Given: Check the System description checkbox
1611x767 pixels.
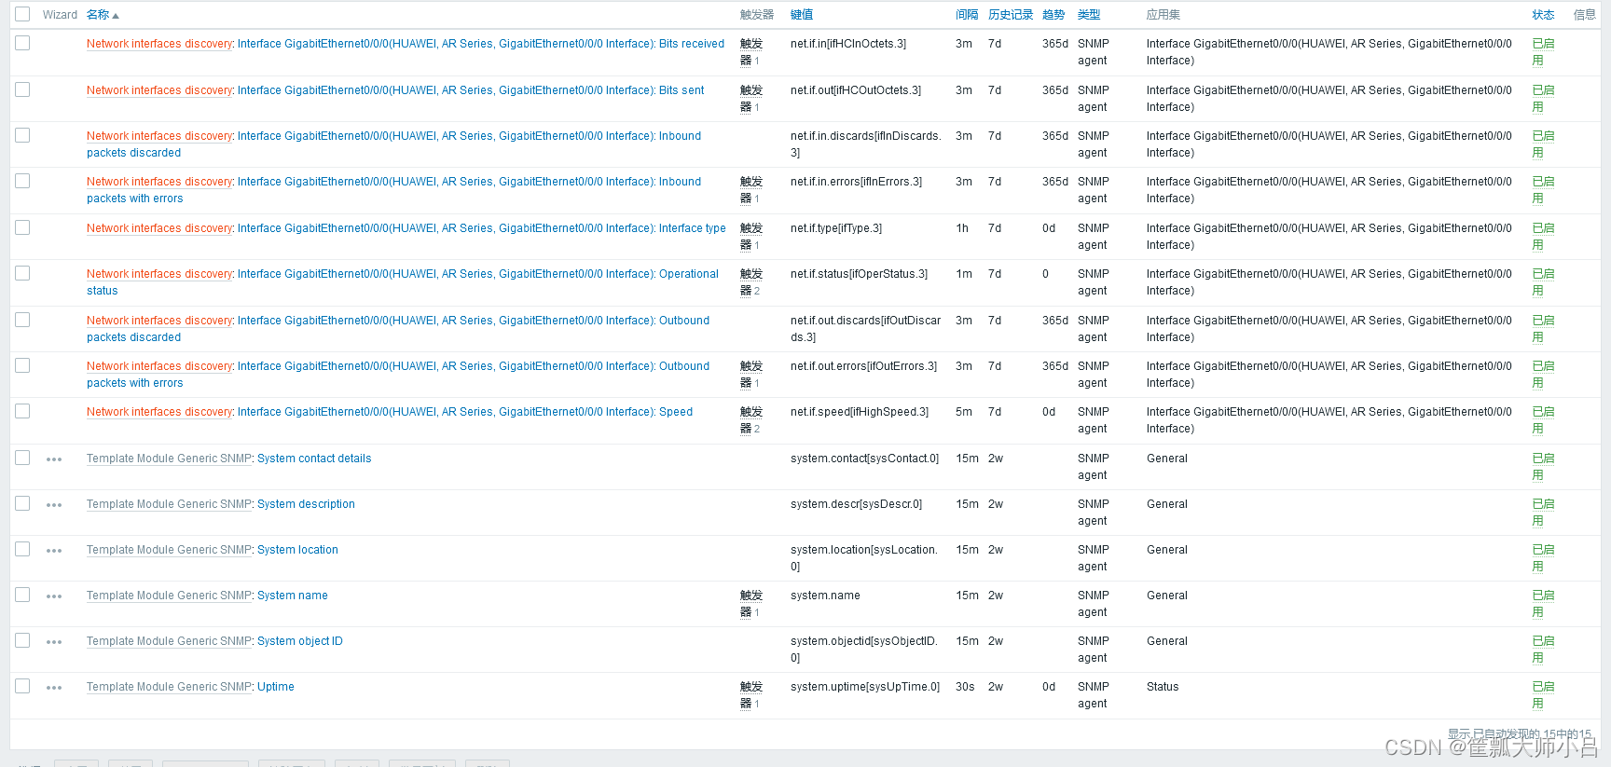Looking at the screenshot, I should click(22, 503).
